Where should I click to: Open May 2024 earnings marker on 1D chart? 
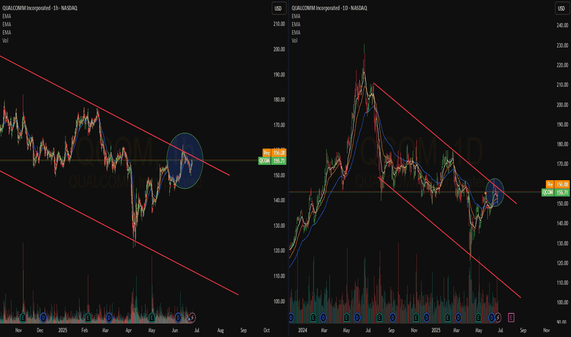tap(346, 317)
